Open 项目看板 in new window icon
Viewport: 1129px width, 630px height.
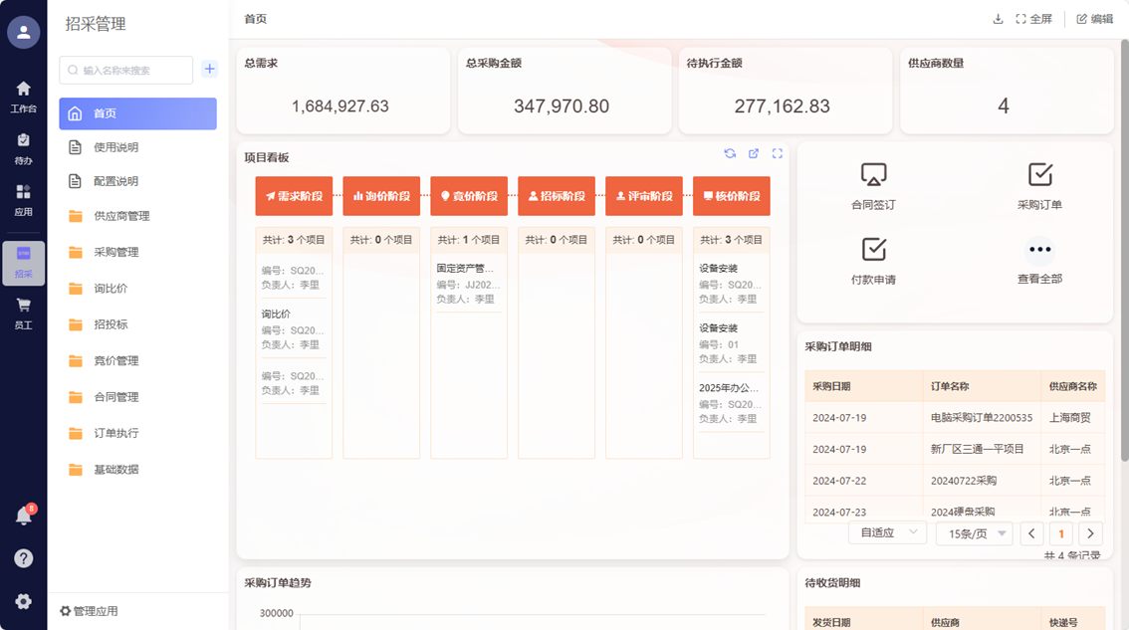tap(754, 153)
